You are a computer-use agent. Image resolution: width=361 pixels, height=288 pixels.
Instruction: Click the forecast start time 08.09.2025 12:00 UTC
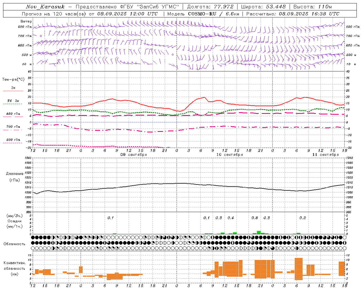pyautogui.click(x=127, y=14)
